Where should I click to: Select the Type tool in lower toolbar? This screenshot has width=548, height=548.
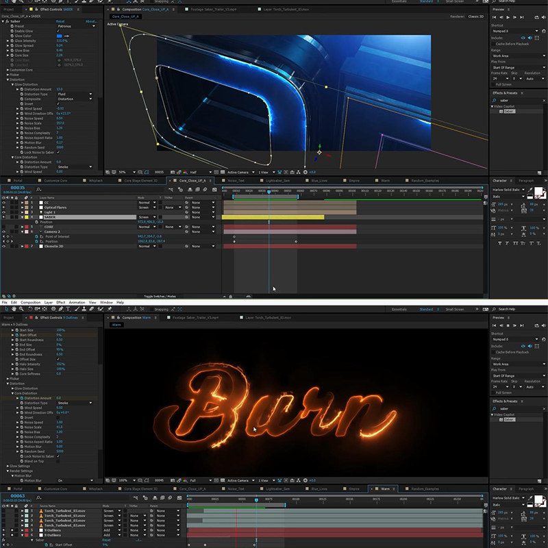click(68, 309)
